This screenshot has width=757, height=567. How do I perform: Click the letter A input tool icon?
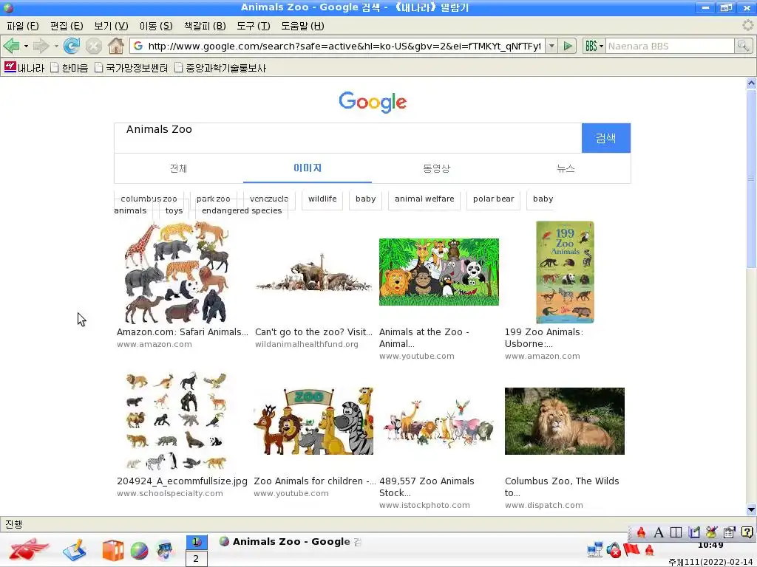(659, 532)
